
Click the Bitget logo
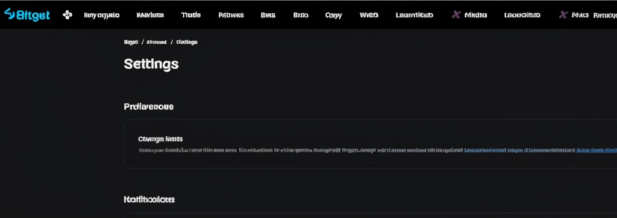click(27, 14)
